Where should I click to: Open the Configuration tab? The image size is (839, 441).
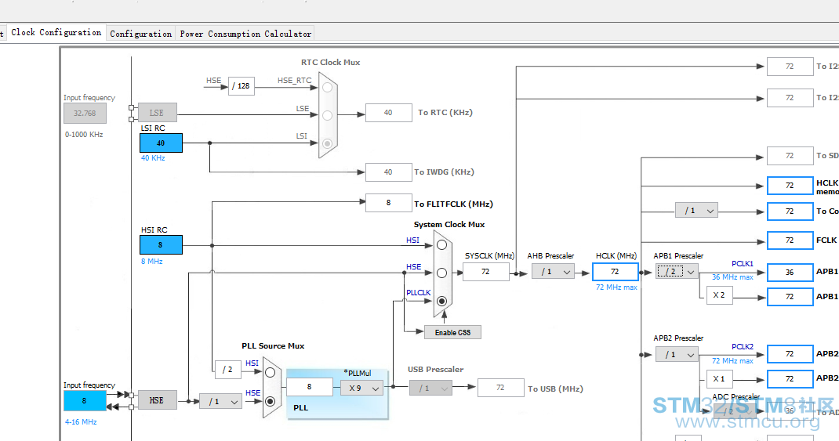(x=140, y=34)
